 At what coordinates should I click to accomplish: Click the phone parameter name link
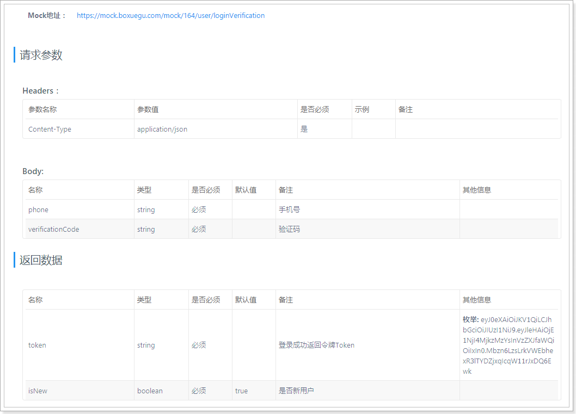(38, 209)
